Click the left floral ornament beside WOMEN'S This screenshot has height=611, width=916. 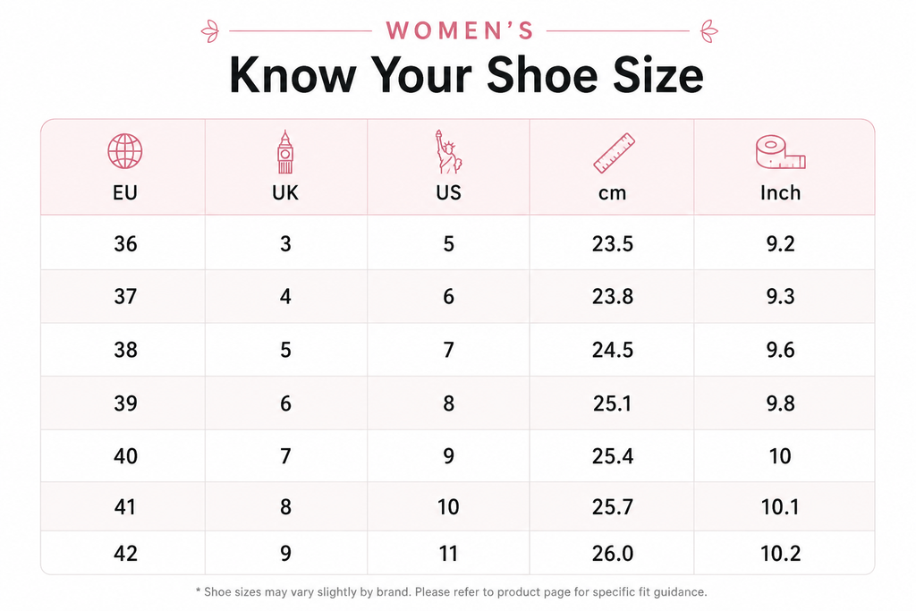tap(209, 31)
